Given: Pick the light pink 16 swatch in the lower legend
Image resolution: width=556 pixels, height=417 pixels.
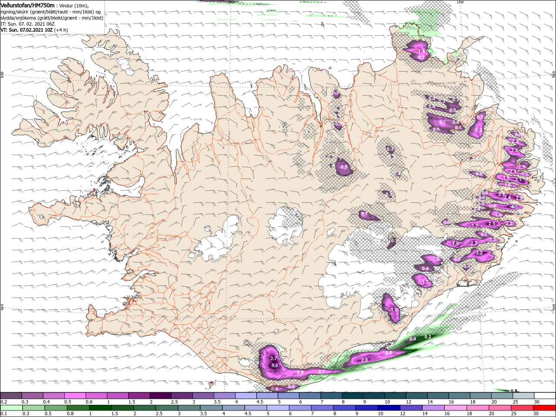Looking at the screenshot, I should point(456,408).
